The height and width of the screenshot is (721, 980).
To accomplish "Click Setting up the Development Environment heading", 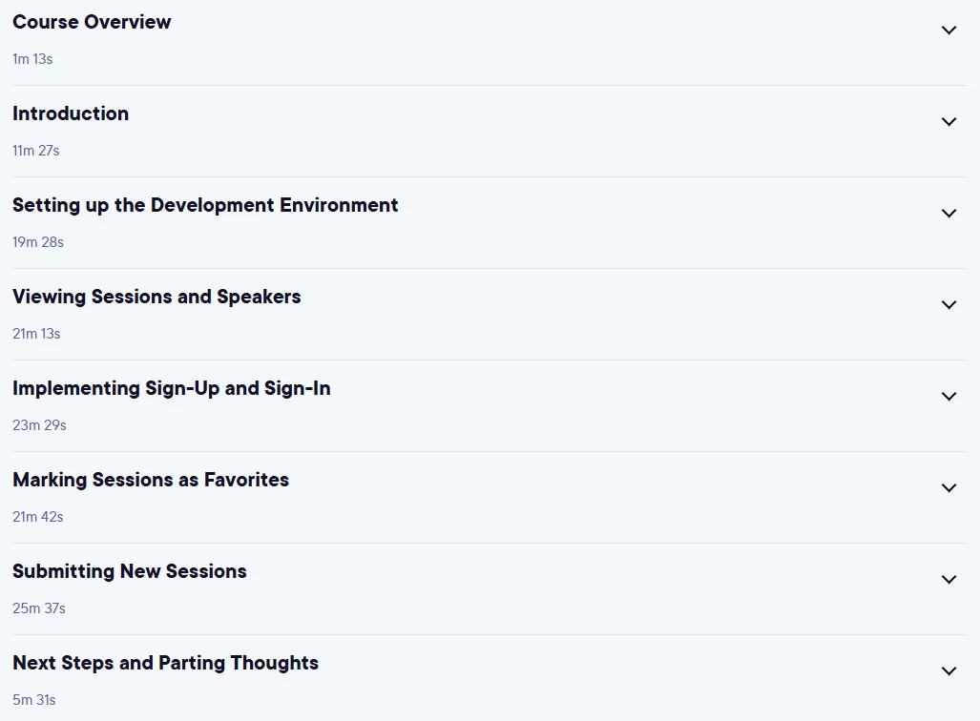I will 205,205.
